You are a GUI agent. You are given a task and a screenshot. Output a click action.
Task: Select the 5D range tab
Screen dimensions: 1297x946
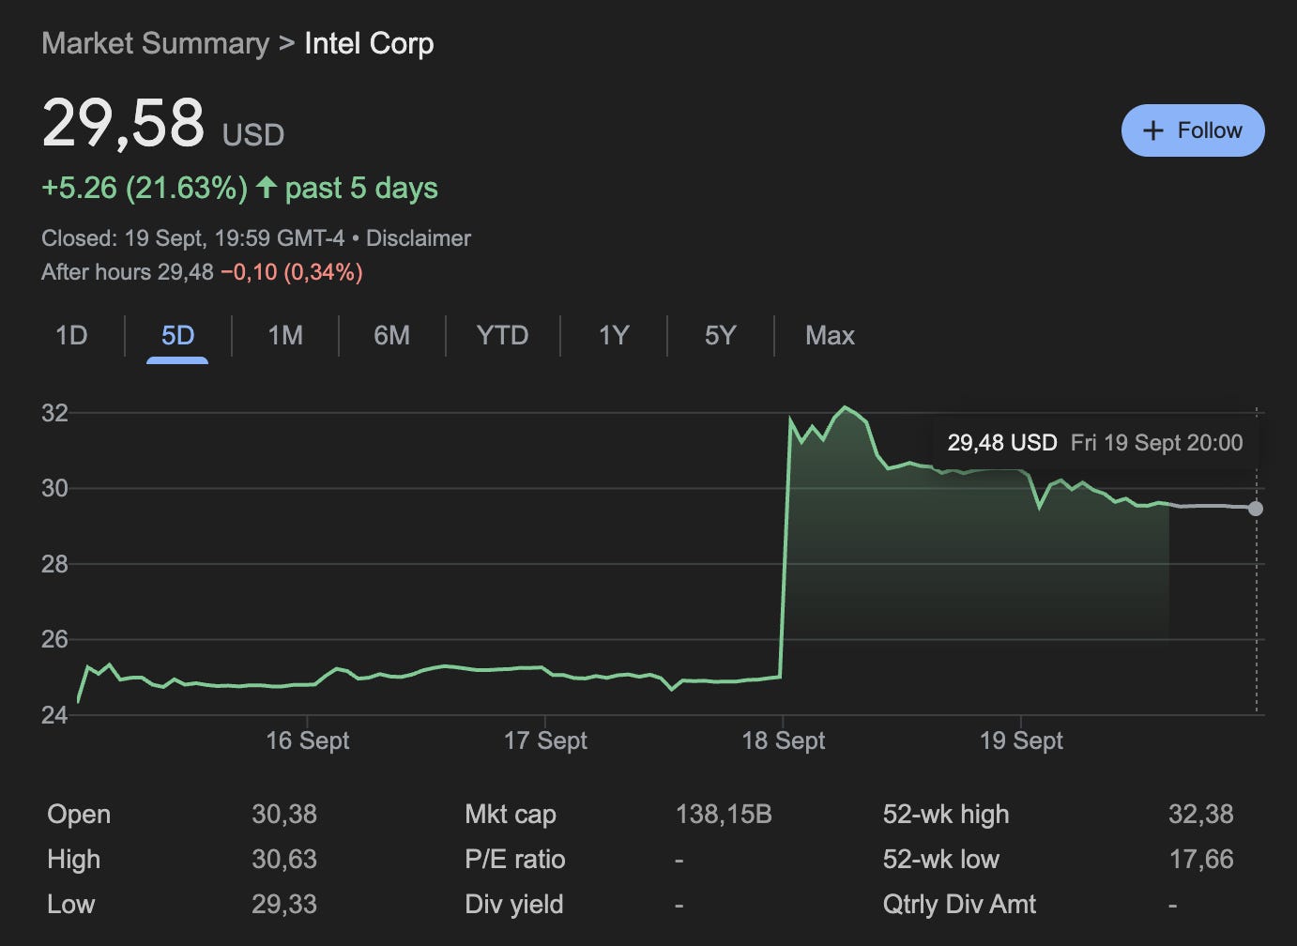pos(177,335)
